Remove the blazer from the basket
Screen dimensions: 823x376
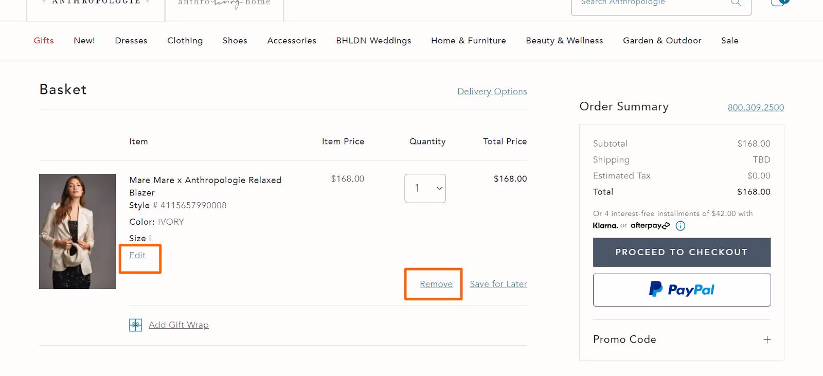pyautogui.click(x=435, y=283)
